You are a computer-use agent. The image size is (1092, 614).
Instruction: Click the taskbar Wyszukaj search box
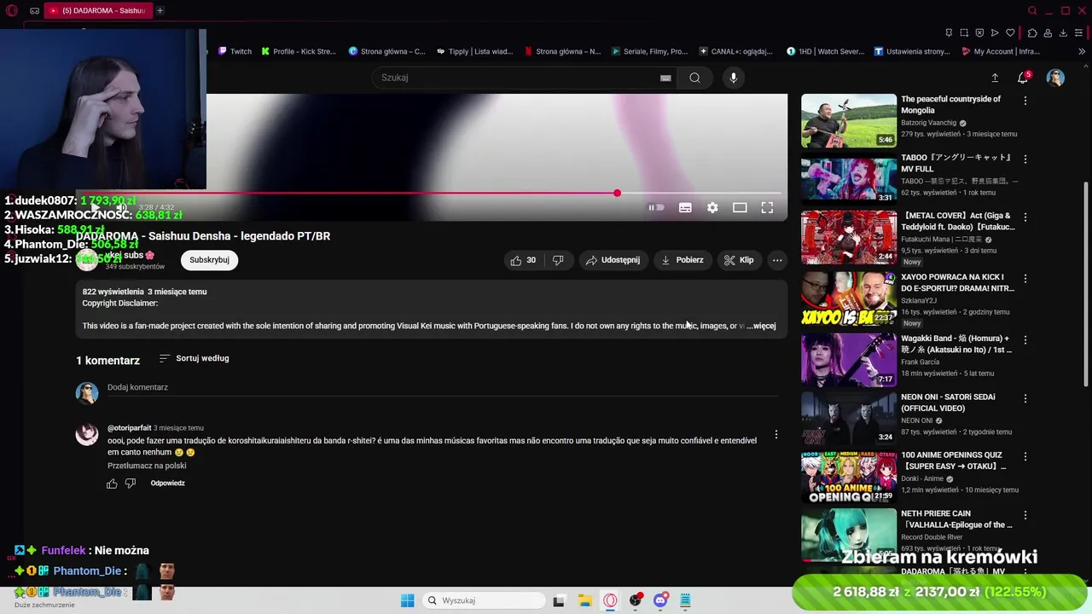484,600
